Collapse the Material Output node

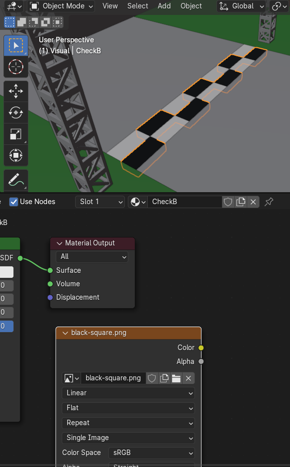click(60, 243)
